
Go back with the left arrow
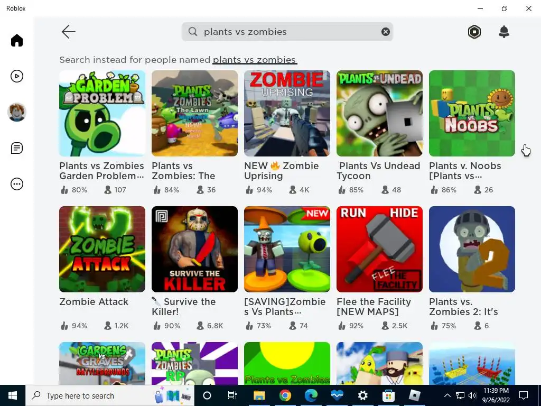click(x=68, y=32)
